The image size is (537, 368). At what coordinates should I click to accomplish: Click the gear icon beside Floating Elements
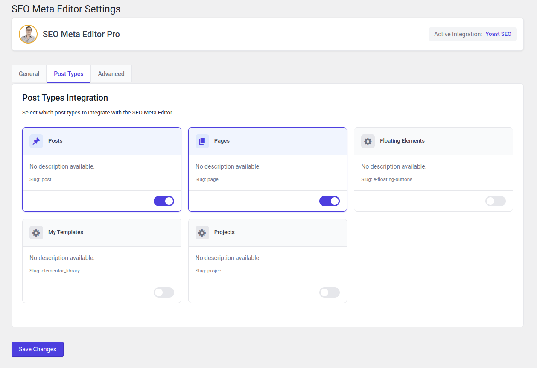point(368,141)
